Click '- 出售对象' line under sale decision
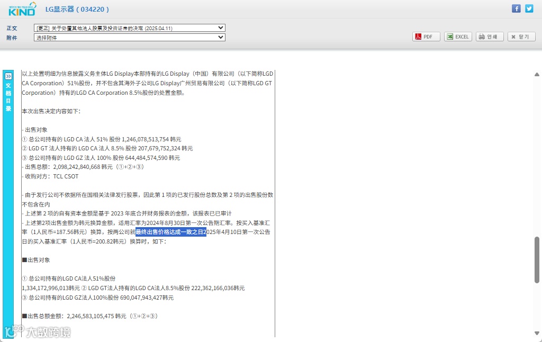The width and height of the screenshot is (542, 342). (x=34, y=130)
